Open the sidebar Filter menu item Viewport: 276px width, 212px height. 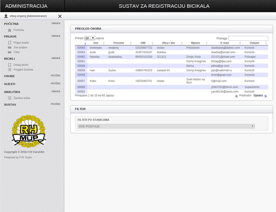pyautogui.click(x=17, y=52)
